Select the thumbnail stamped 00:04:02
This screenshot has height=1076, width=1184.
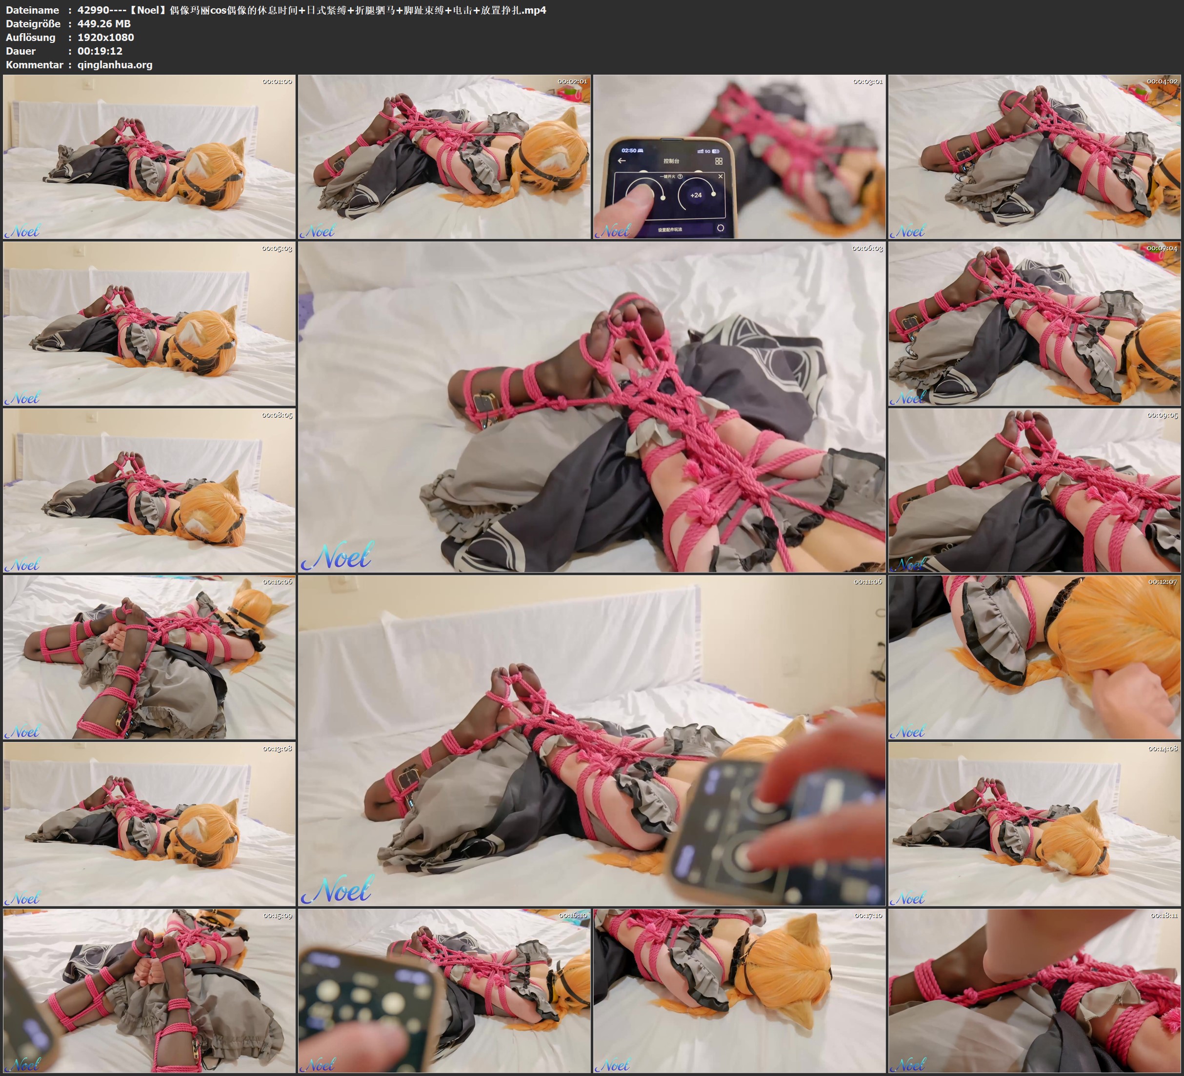pyautogui.click(x=1034, y=156)
